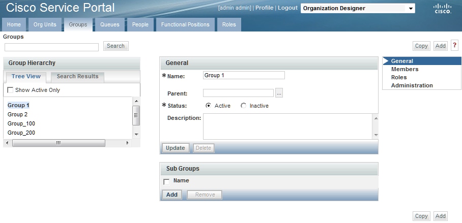Image resolution: width=462 pixels, height=223 pixels.
Task: Click the Description box scroll-down arrow
Action: pos(376,135)
